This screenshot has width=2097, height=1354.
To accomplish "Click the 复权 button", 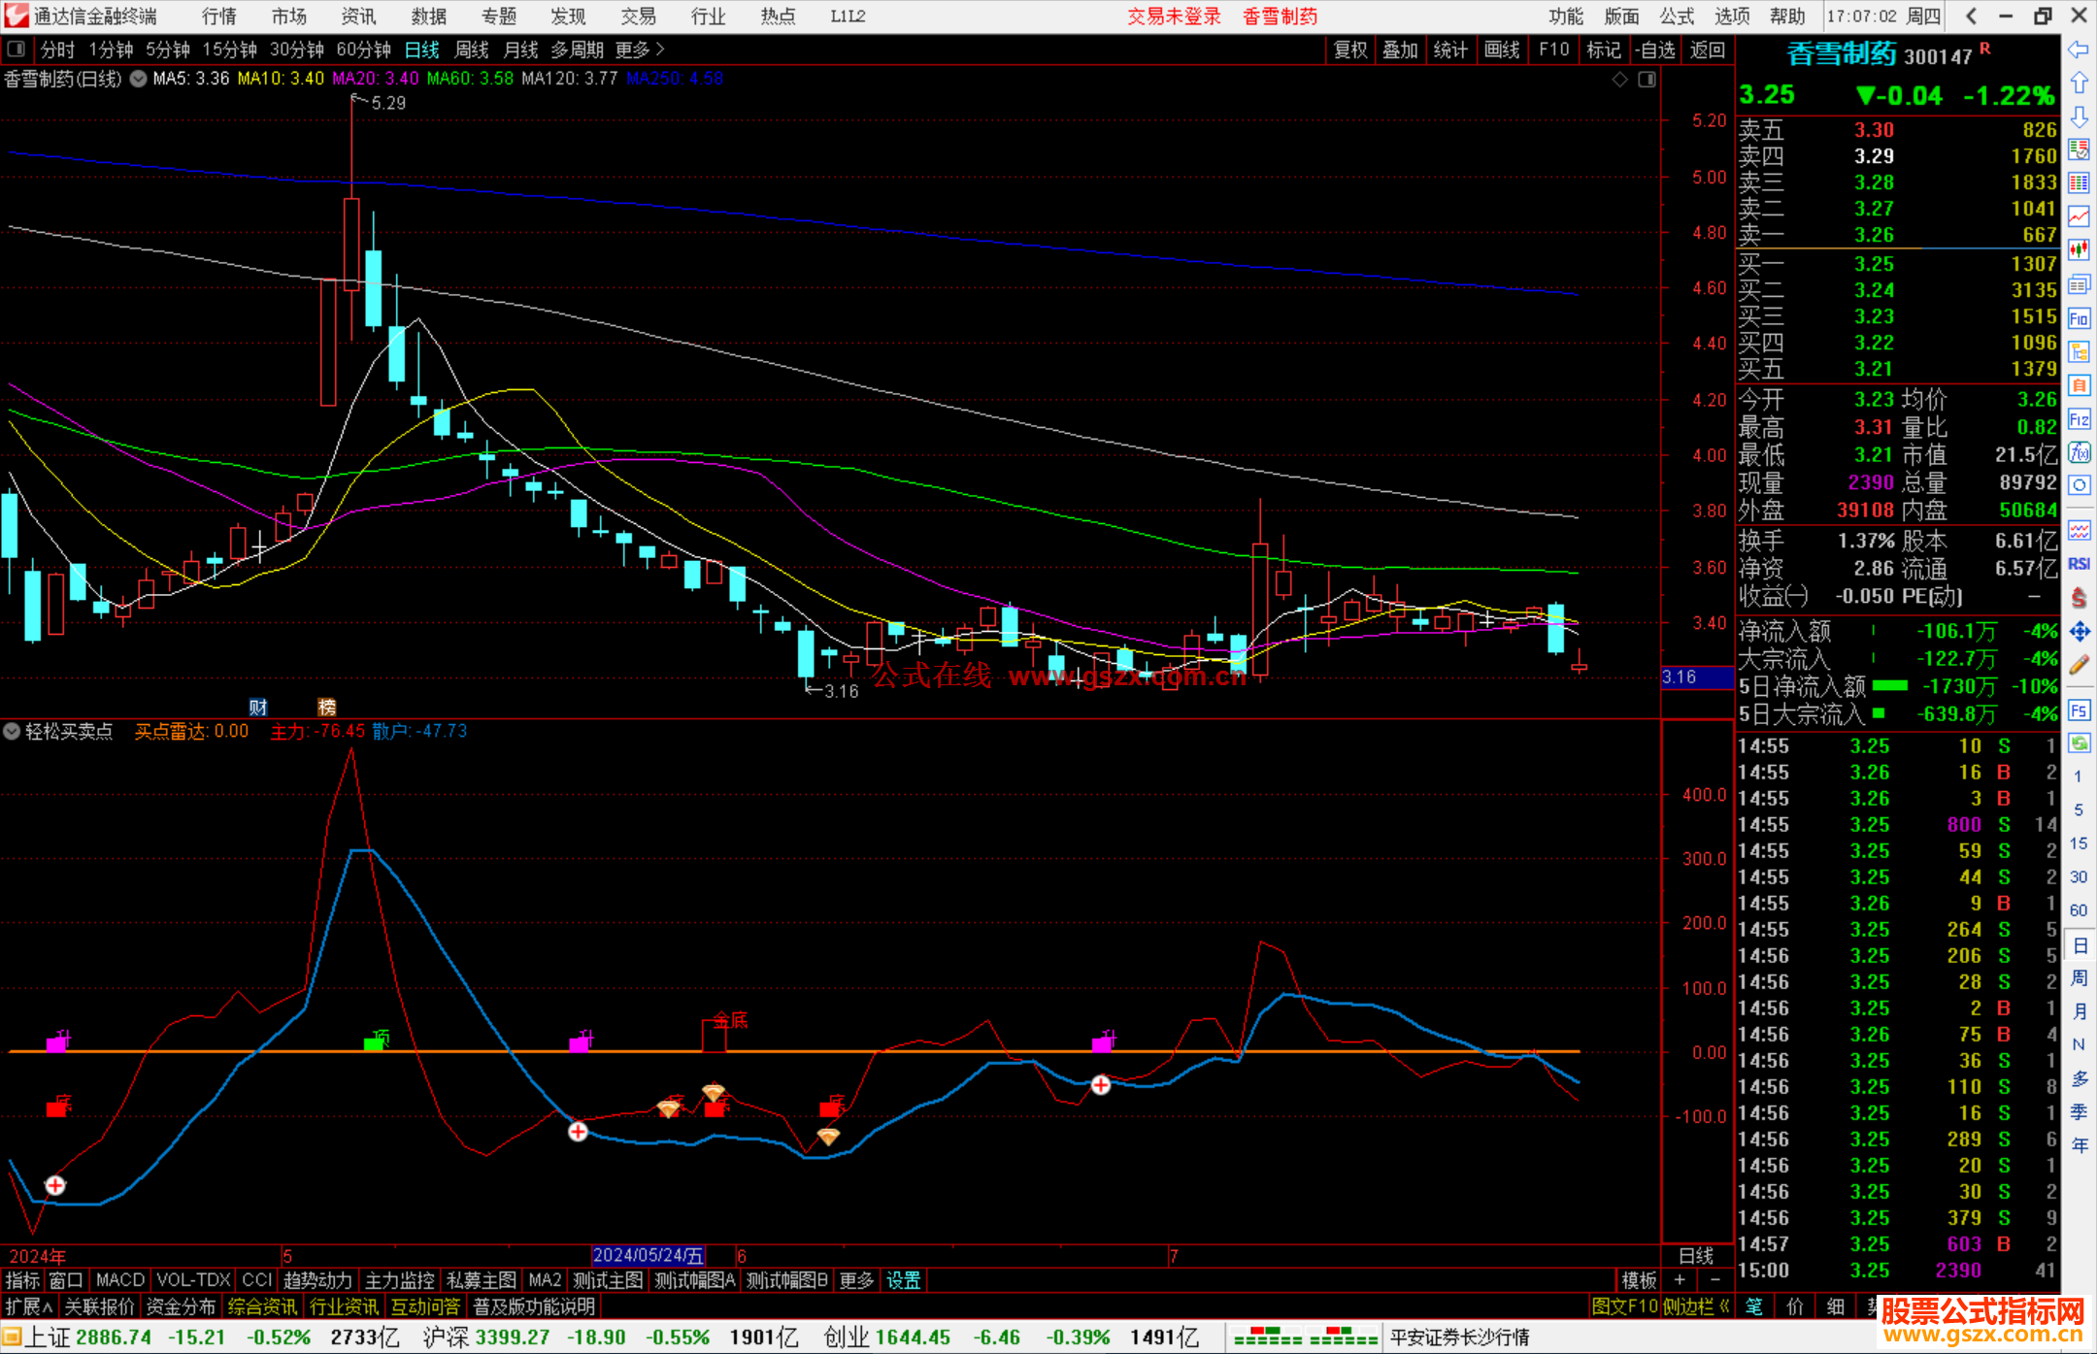I will pos(1350,50).
